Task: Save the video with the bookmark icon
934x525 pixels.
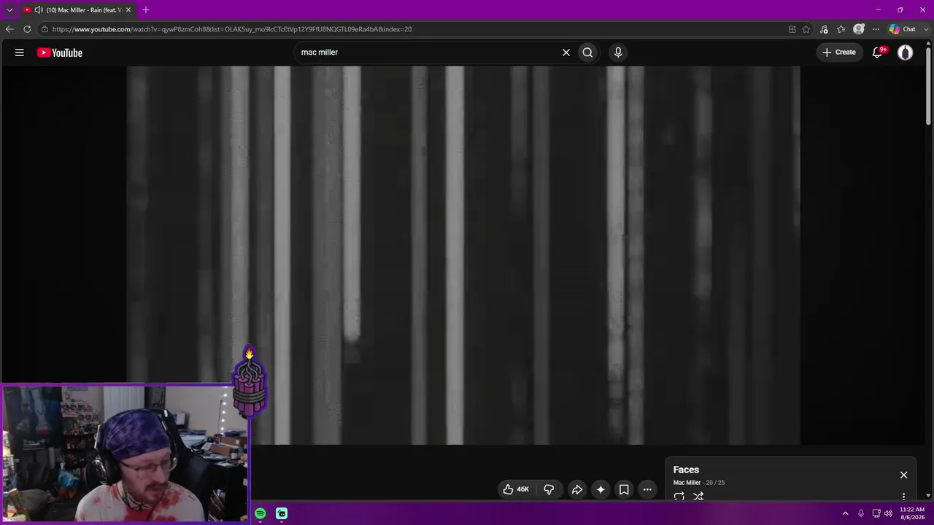Action: click(624, 489)
